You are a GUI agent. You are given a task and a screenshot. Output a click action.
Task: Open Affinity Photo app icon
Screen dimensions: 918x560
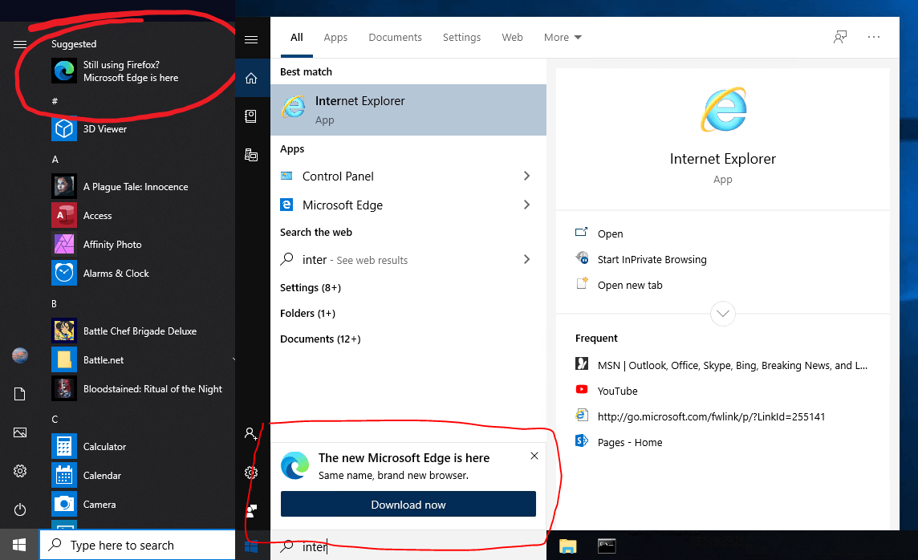(x=64, y=244)
